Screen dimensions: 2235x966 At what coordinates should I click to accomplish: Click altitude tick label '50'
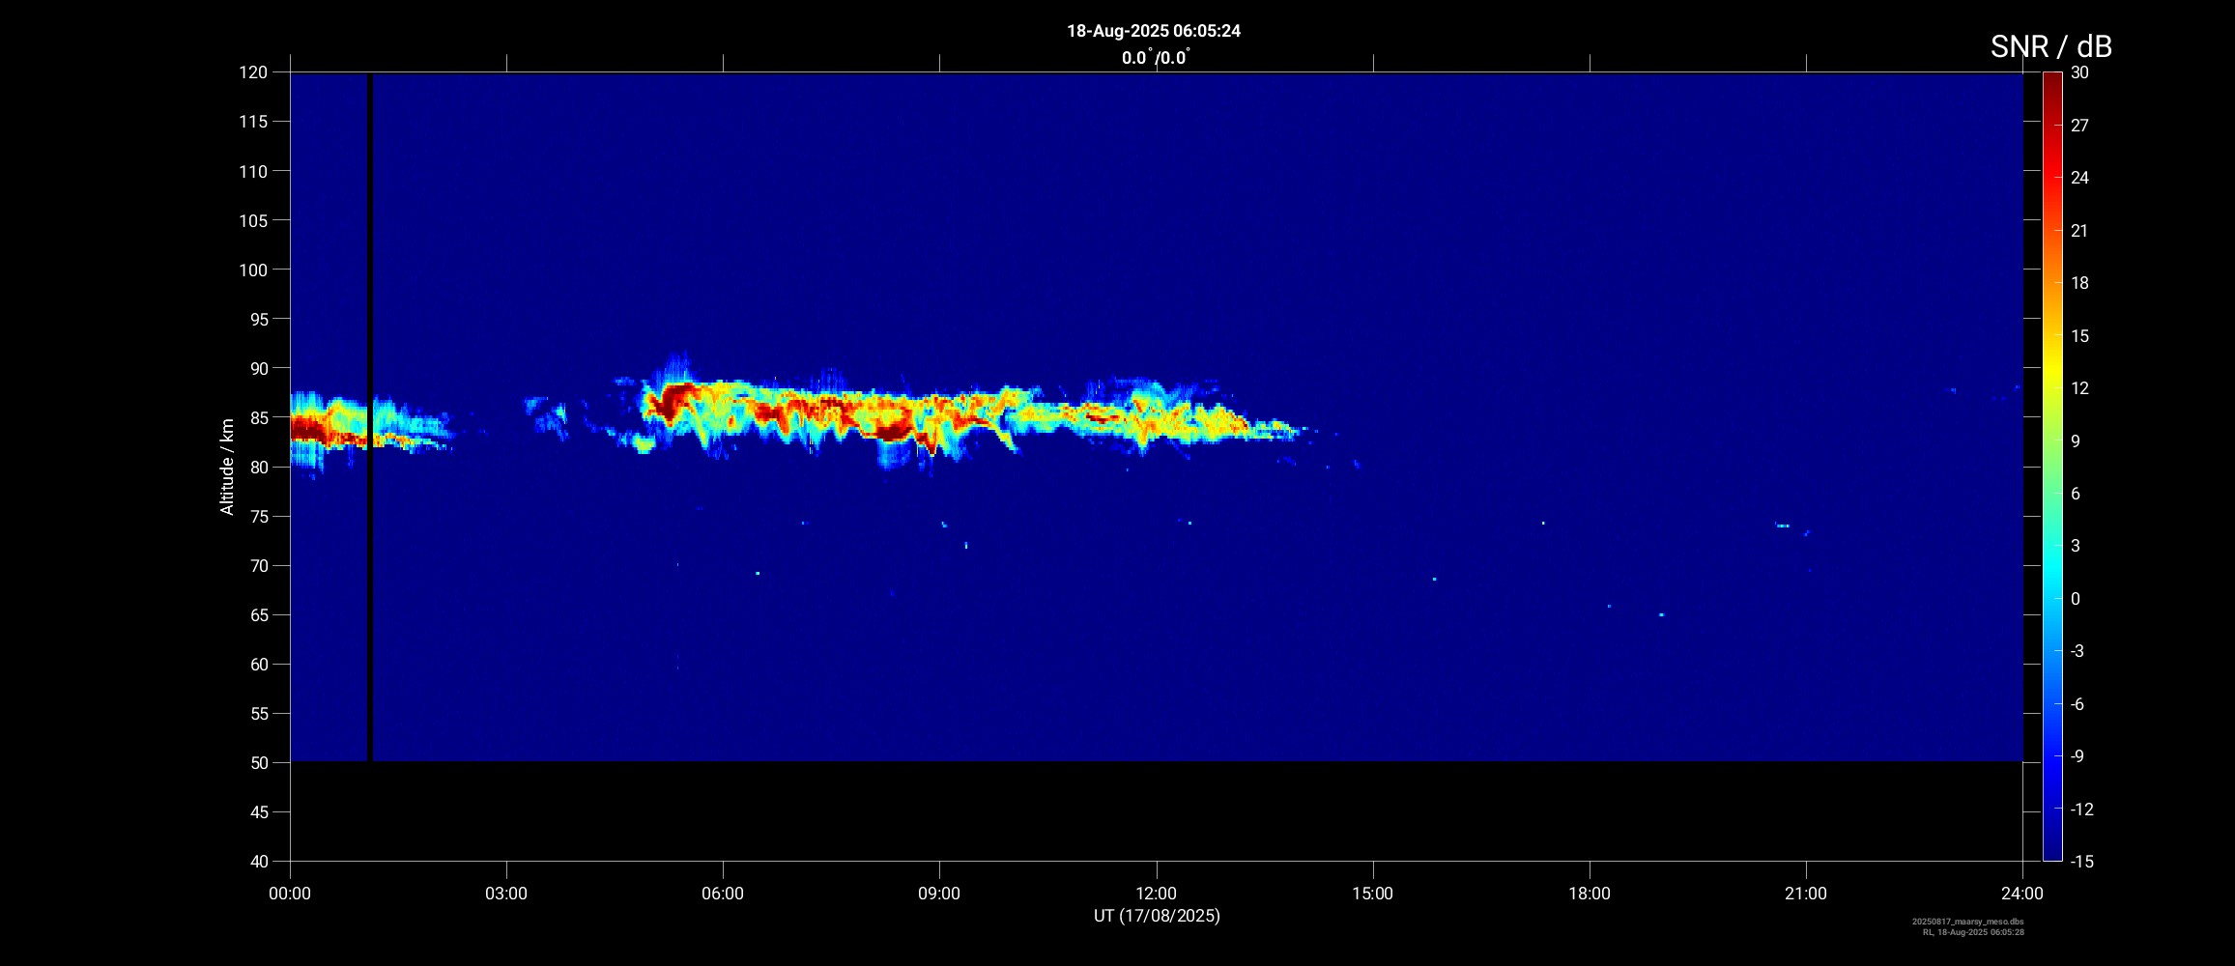tap(258, 763)
